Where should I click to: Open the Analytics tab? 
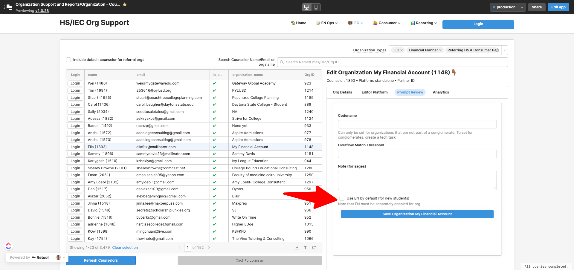[441, 92]
